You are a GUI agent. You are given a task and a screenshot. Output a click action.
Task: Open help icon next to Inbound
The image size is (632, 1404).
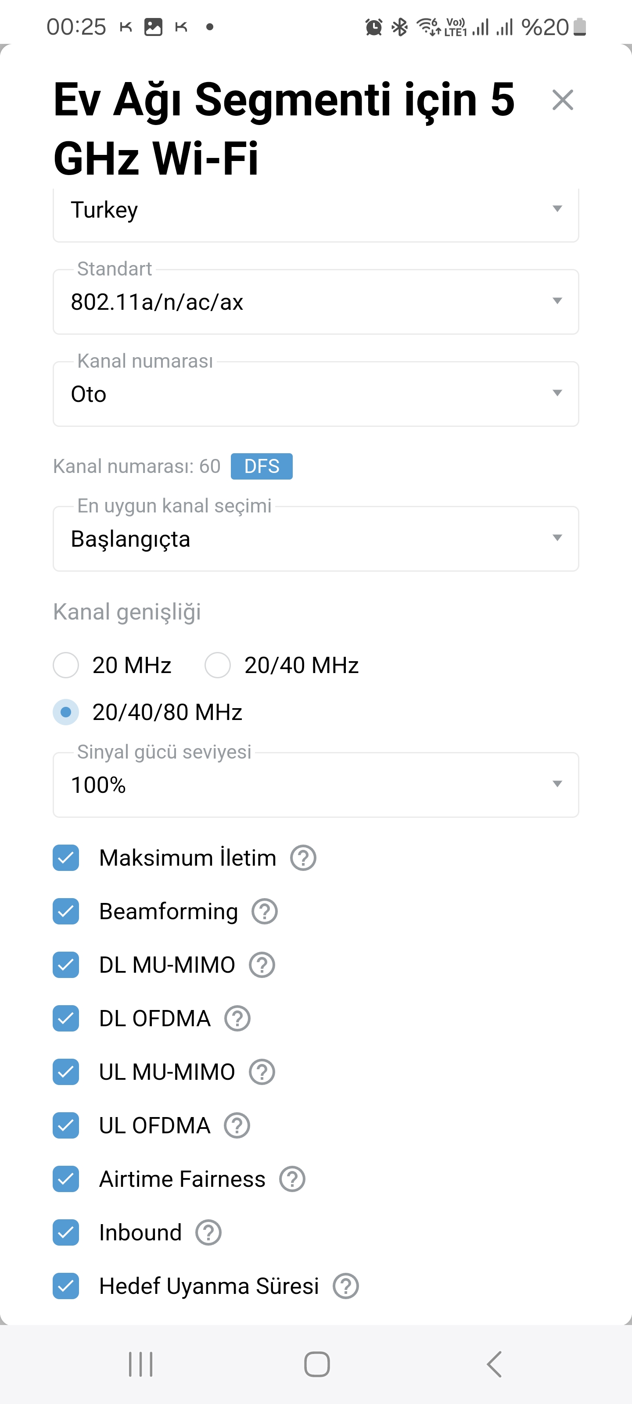(x=208, y=1232)
